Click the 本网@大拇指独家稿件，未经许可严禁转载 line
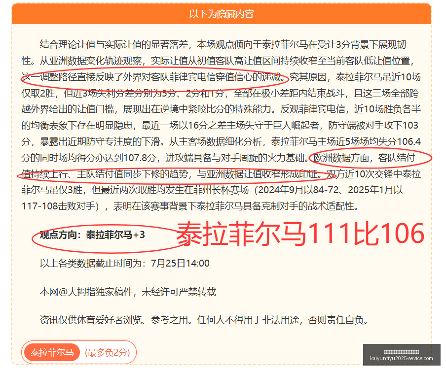Image resolution: width=446 pixels, height=371 pixels. coord(128,292)
